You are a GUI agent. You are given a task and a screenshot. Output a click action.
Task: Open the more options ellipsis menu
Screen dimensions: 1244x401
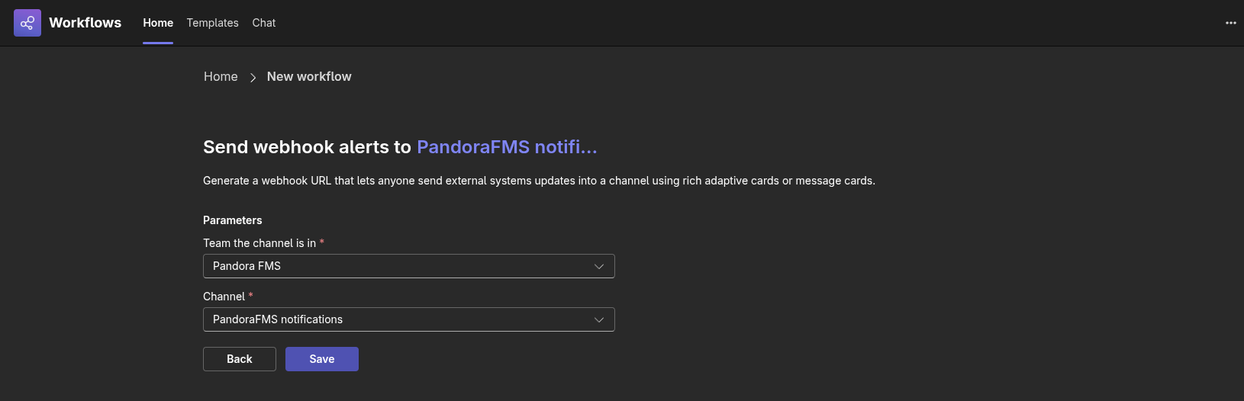pyautogui.click(x=1230, y=23)
